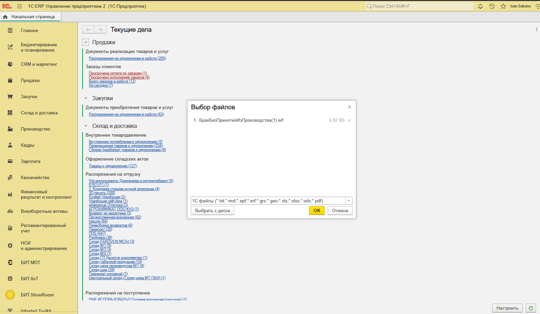540x314 pixels.
Task: Confirm file selection with OK
Action: click(x=317, y=210)
